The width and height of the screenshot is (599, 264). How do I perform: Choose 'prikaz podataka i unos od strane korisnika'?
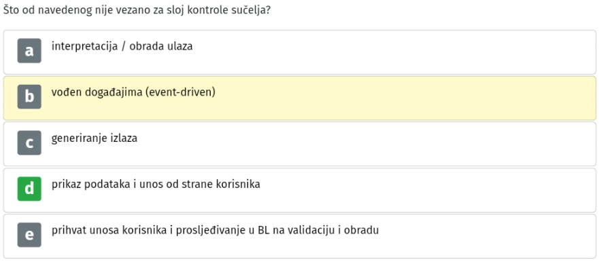click(156, 185)
